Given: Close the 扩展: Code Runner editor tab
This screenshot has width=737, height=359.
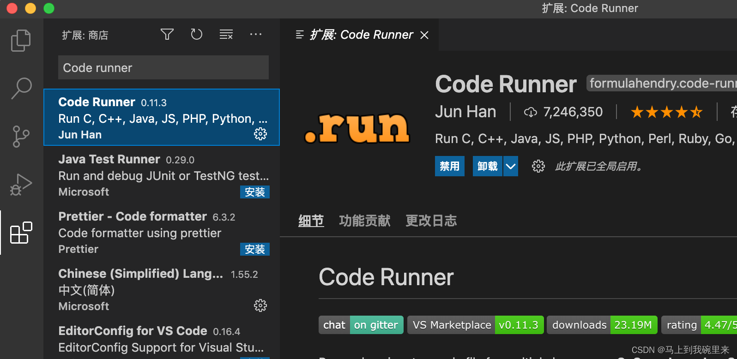Looking at the screenshot, I should pyautogui.click(x=424, y=35).
